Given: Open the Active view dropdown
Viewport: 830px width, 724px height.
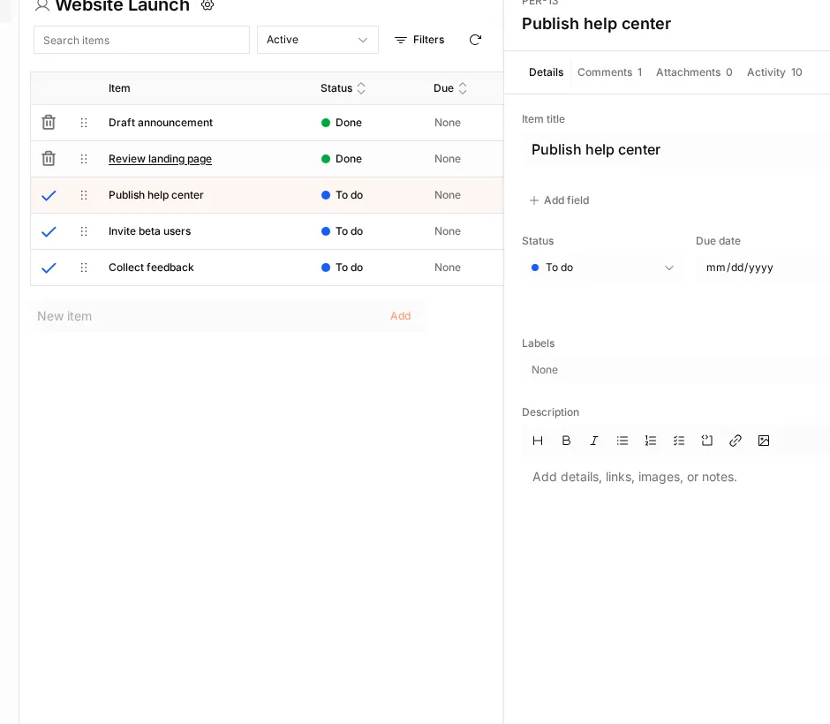Looking at the screenshot, I should 318,40.
